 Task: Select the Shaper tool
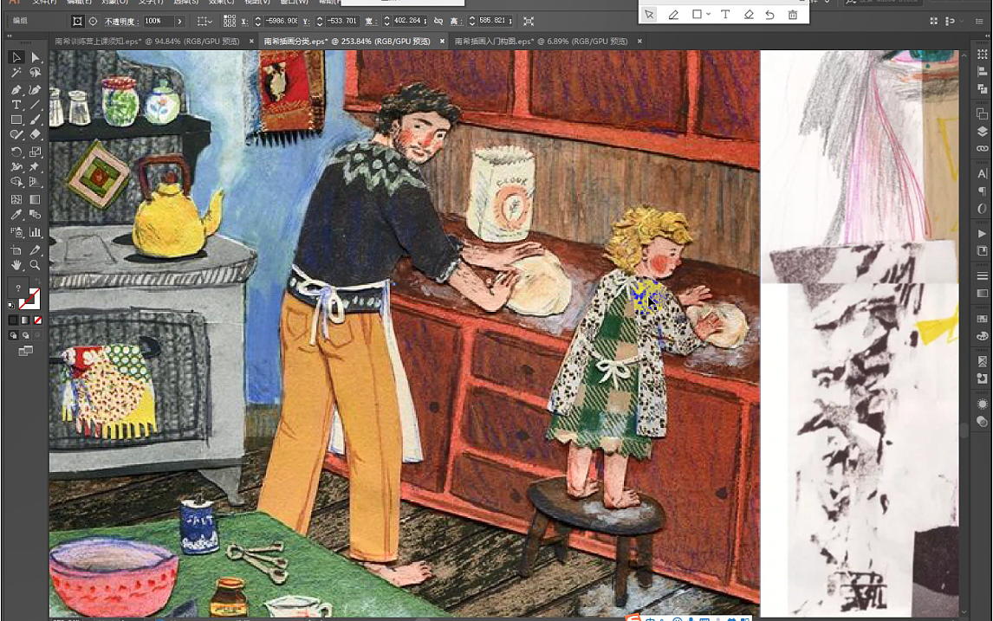click(16, 135)
